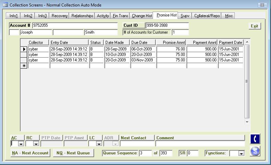271x165 pixels.
Task: Go to the Change Hist tab
Action: coord(142,15)
